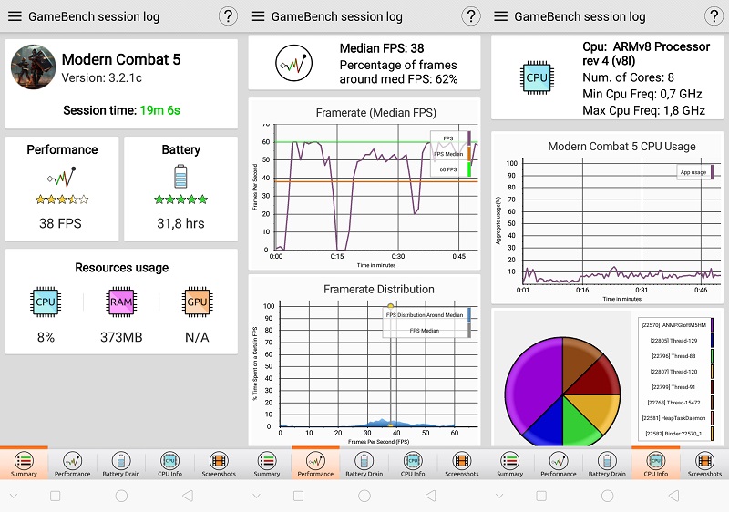This screenshot has height=512, width=729.
Task: Tap the green Session time value 19m 6s
Action: coord(160,110)
